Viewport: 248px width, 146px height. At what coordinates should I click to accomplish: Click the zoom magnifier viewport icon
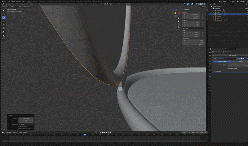point(179,18)
